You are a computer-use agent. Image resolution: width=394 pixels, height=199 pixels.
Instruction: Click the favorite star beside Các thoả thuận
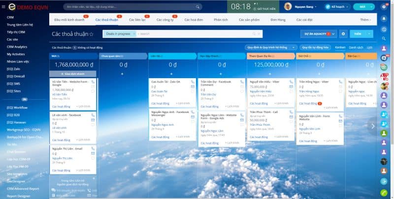92,34
